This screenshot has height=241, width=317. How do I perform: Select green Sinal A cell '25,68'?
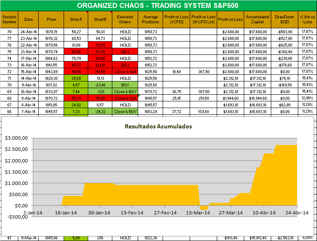[x=76, y=79]
